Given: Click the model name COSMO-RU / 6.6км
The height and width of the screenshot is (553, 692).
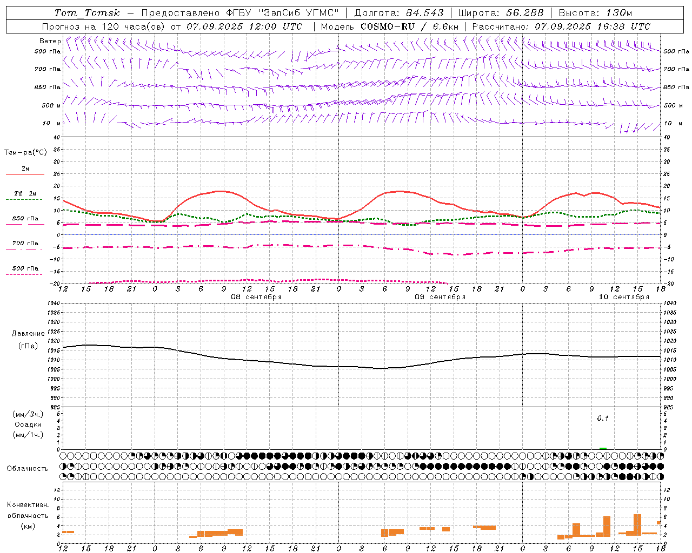Looking at the screenshot, I should (x=409, y=26).
